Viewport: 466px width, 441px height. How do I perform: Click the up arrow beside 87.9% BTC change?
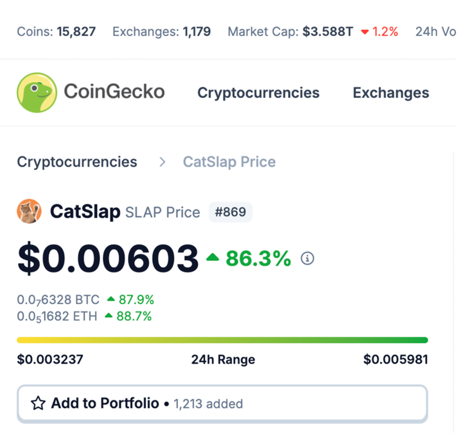[111, 299]
